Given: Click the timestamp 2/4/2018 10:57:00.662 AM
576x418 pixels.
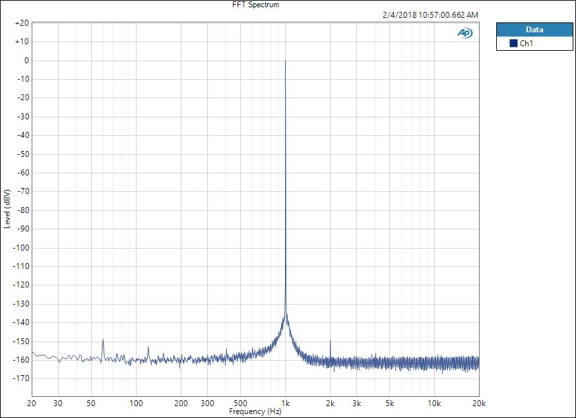Looking at the screenshot, I should pos(430,15).
